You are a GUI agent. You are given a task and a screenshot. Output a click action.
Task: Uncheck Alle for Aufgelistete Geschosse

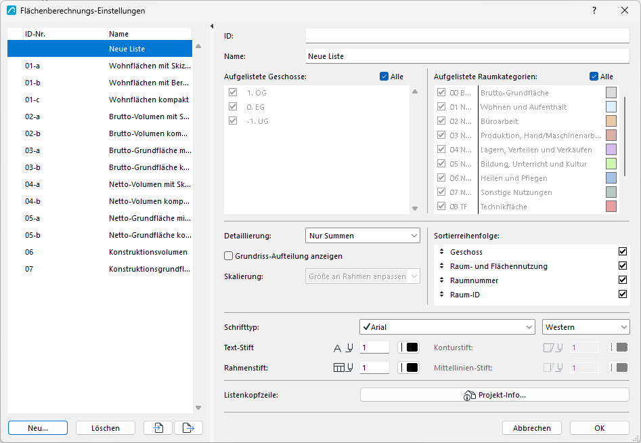coord(384,77)
